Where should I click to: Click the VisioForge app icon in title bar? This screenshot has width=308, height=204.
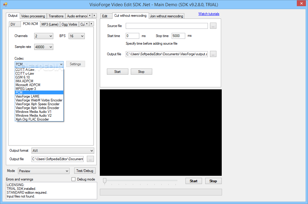click(x=5, y=4)
